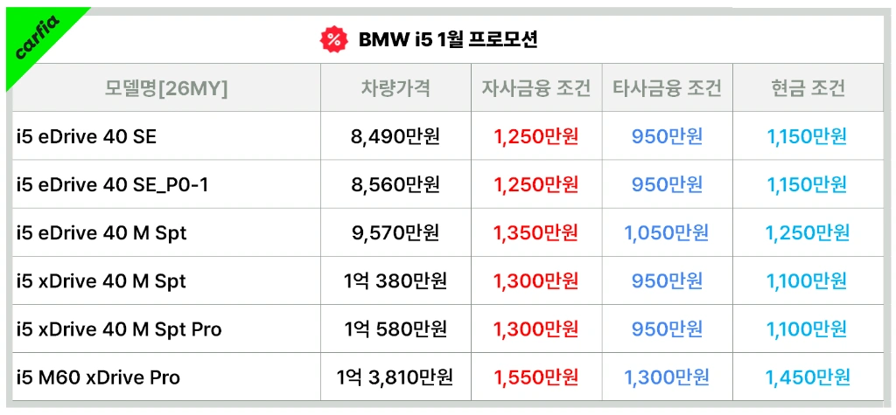The image size is (896, 415).
Task: Open the i5 M60 xDrive Pro model
Action: 98,377
